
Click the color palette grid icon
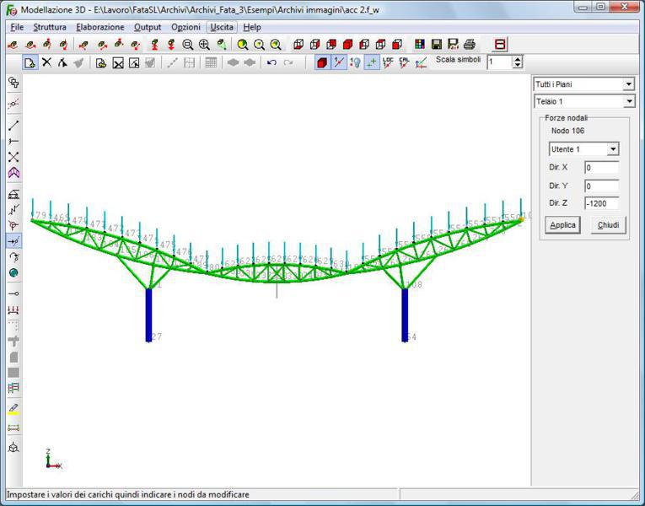tap(420, 44)
